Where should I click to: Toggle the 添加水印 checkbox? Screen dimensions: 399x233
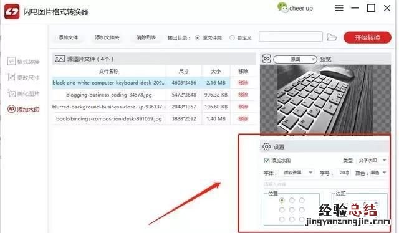pos(267,161)
